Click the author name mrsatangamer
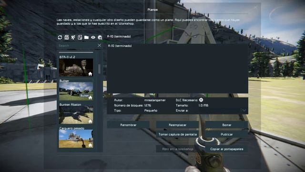The image size is (305, 172). point(155,100)
